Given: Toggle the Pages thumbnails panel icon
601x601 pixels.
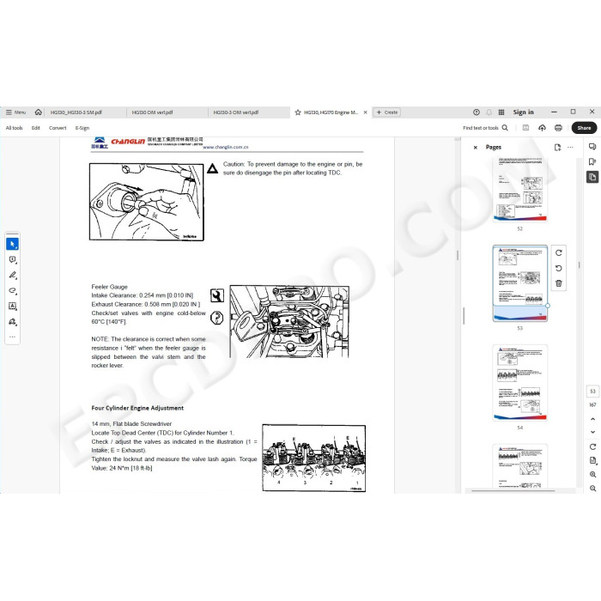Looking at the screenshot, I should [592, 177].
